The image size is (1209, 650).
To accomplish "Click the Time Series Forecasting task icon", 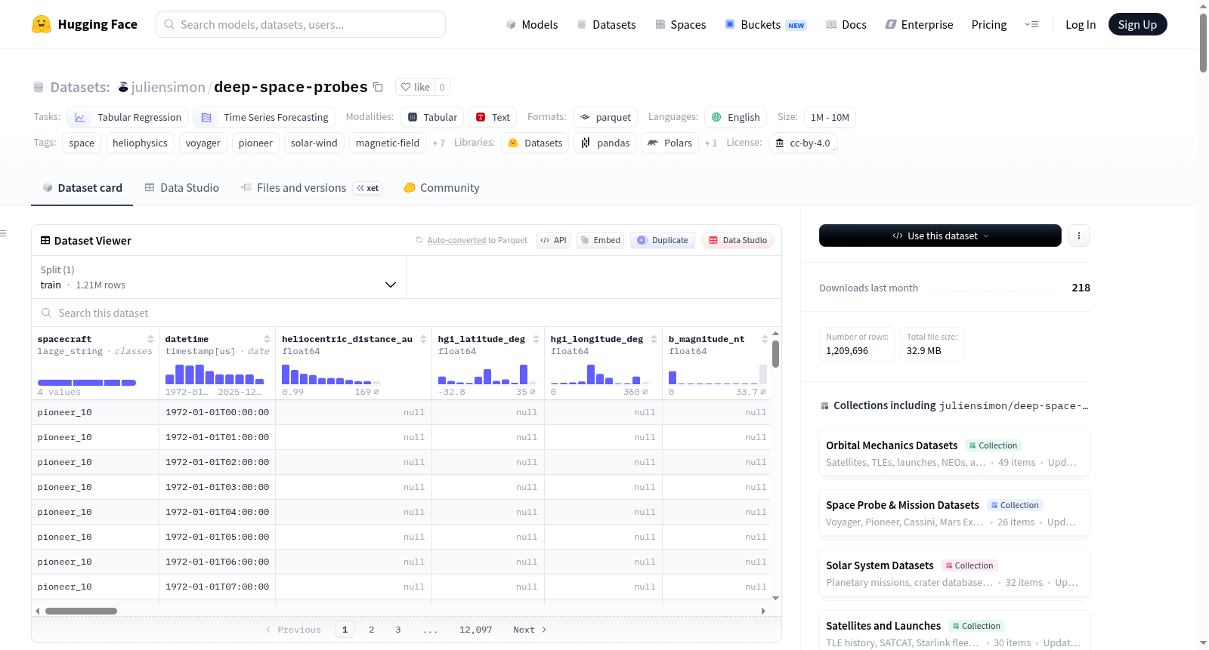I will (x=206, y=118).
